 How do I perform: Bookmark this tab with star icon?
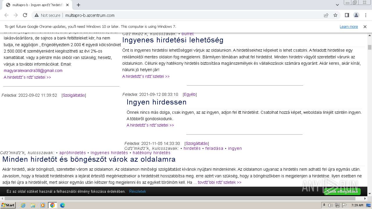tap(335, 15)
